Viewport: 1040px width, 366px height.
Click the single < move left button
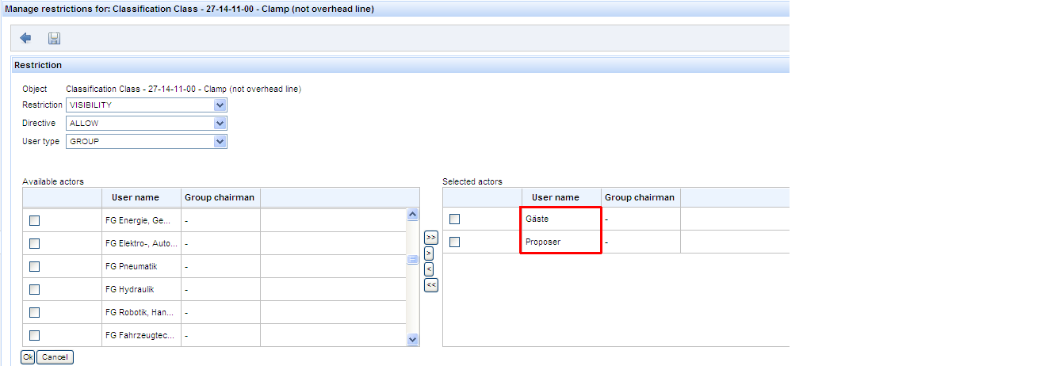pyautogui.click(x=429, y=269)
